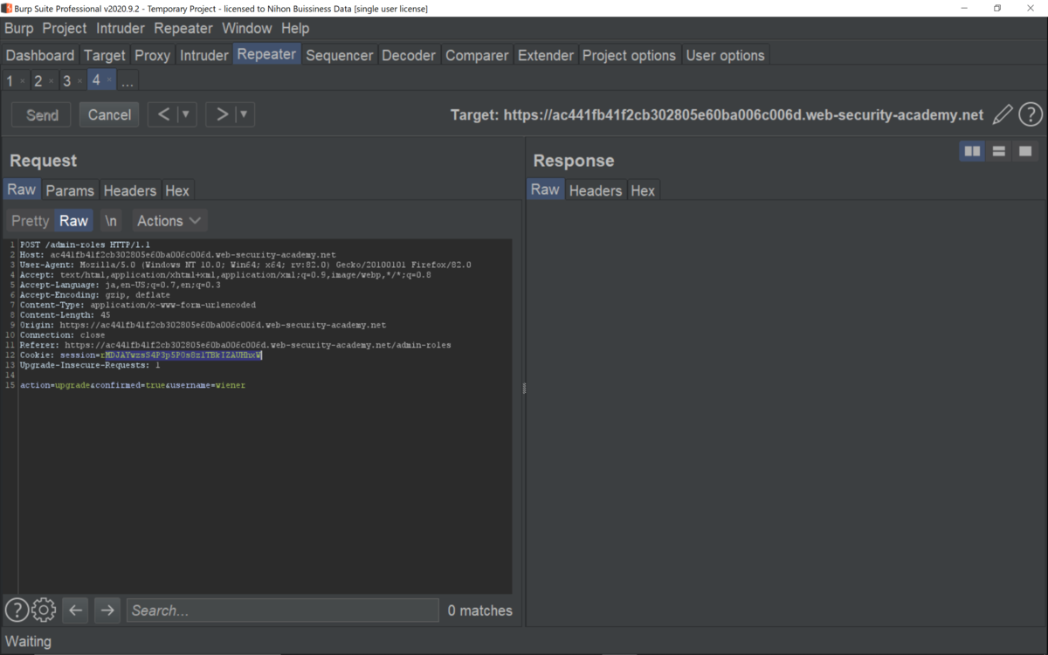1048x655 pixels.
Task: Switch to the Intruder tool tab
Action: point(204,55)
